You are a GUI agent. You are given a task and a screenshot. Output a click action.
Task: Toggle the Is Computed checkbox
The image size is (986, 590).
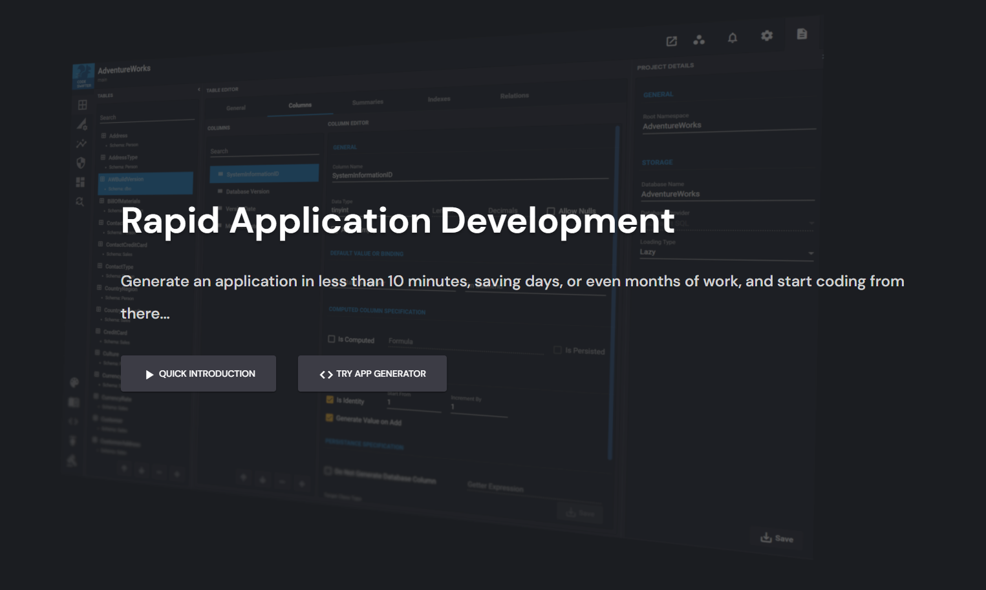coord(332,339)
